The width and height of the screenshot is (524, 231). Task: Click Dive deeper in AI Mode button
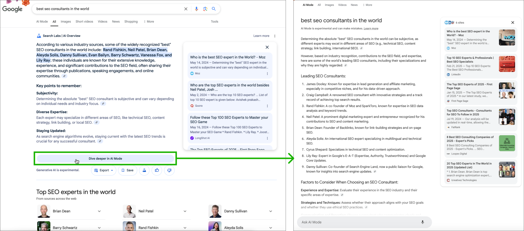[105, 159]
